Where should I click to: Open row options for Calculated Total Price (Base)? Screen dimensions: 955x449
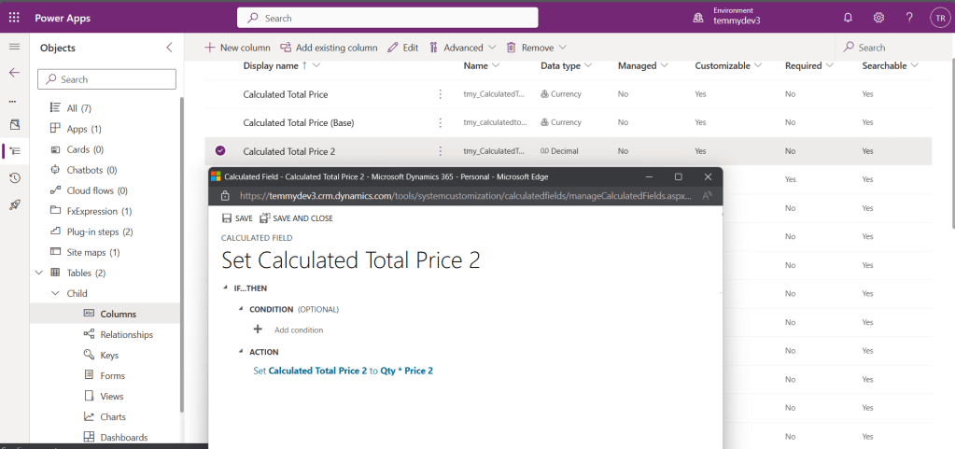click(440, 122)
